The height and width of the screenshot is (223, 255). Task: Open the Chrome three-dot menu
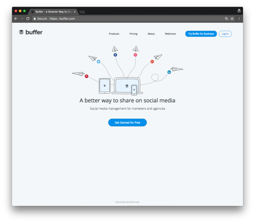tap(239, 19)
